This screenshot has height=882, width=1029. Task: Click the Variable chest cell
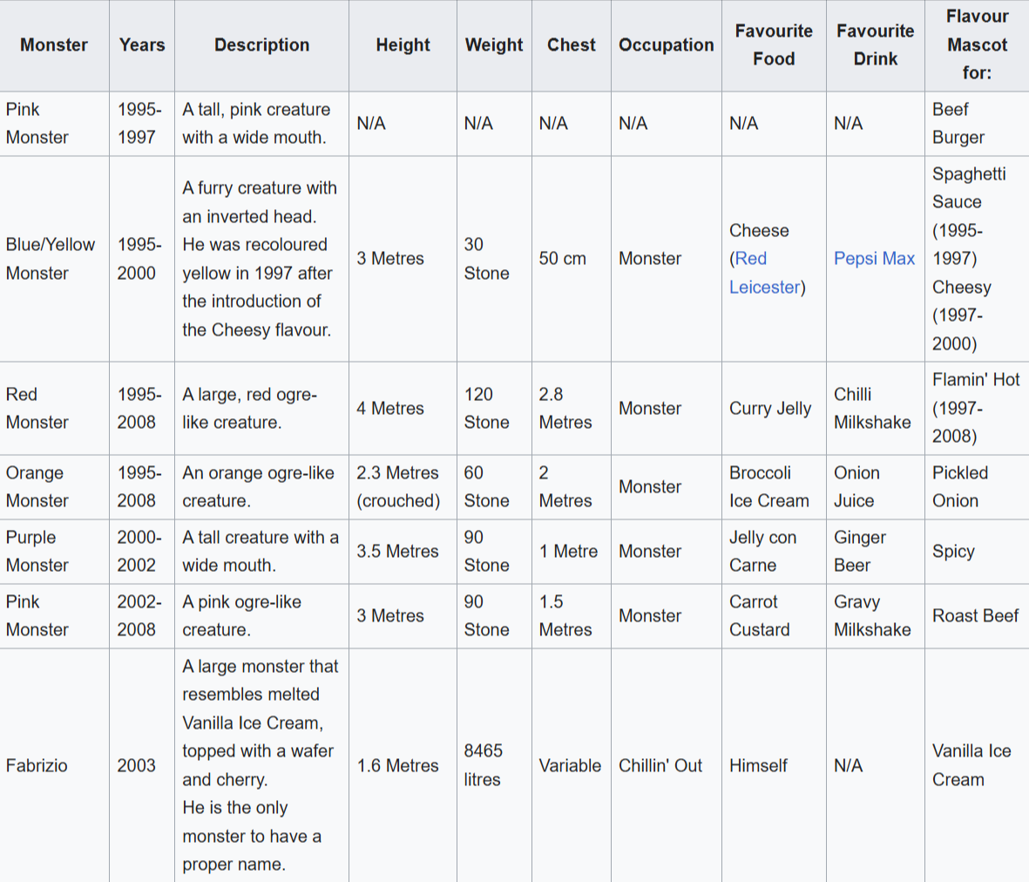pos(571,765)
